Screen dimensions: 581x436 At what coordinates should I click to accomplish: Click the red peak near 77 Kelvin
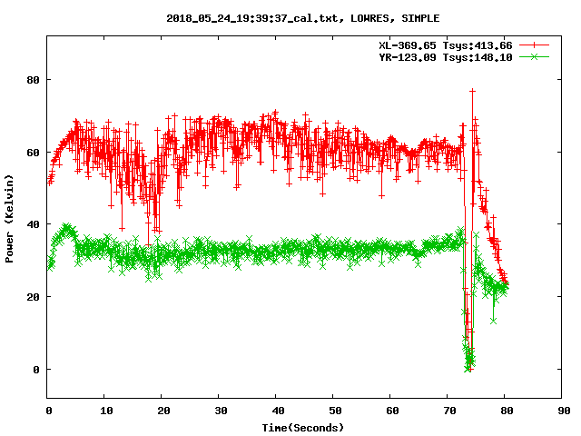[x=472, y=91]
